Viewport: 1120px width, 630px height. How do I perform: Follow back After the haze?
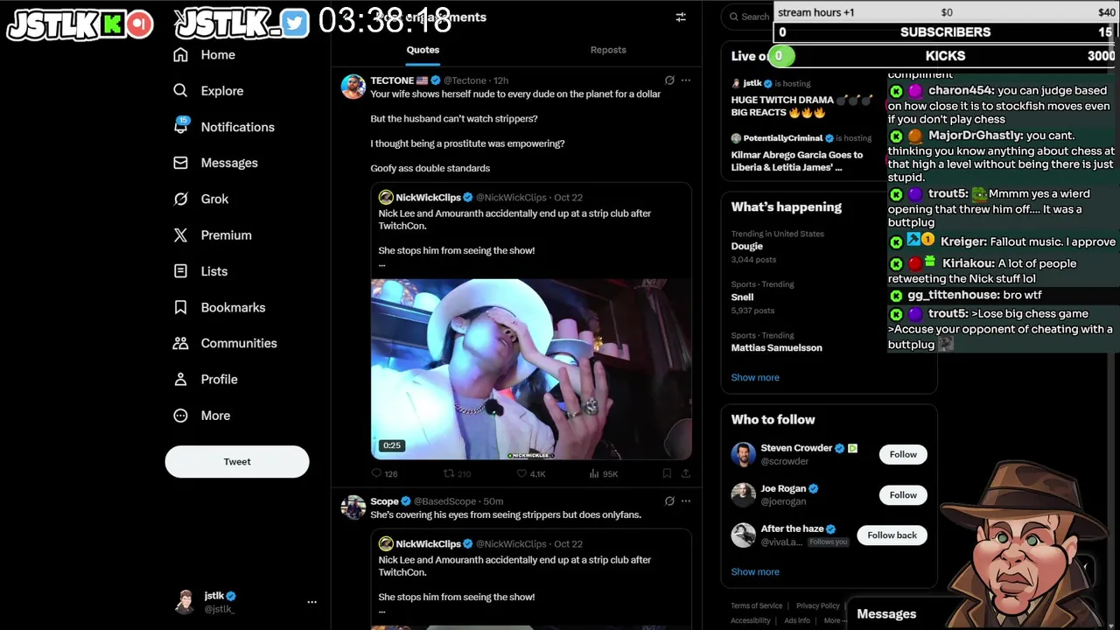(x=892, y=535)
